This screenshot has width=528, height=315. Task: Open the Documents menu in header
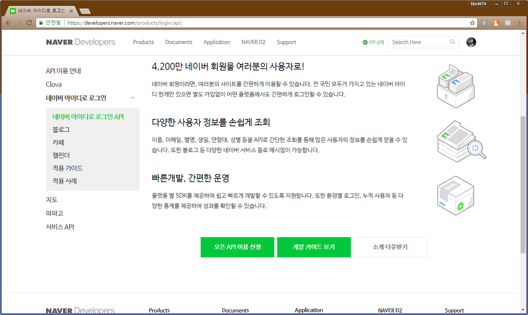tap(179, 42)
